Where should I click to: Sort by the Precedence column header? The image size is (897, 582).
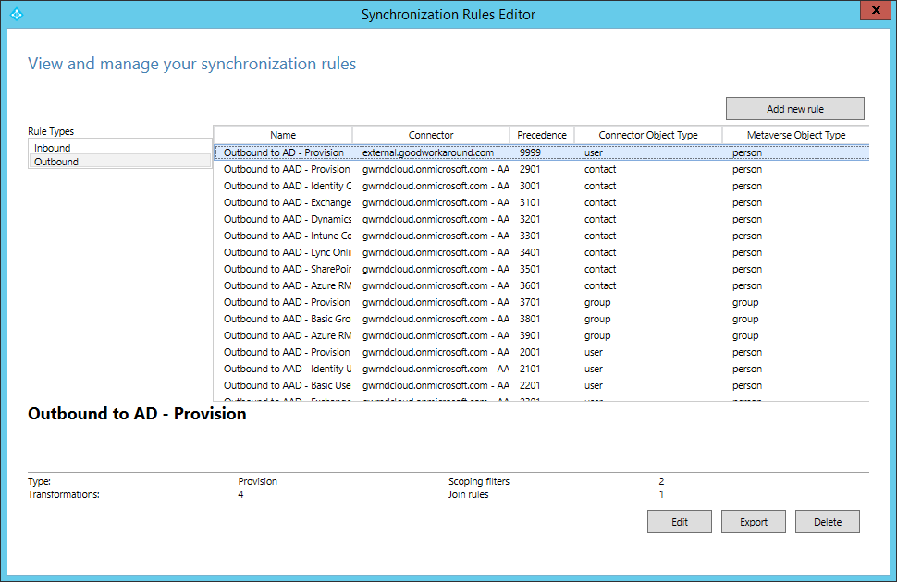542,135
